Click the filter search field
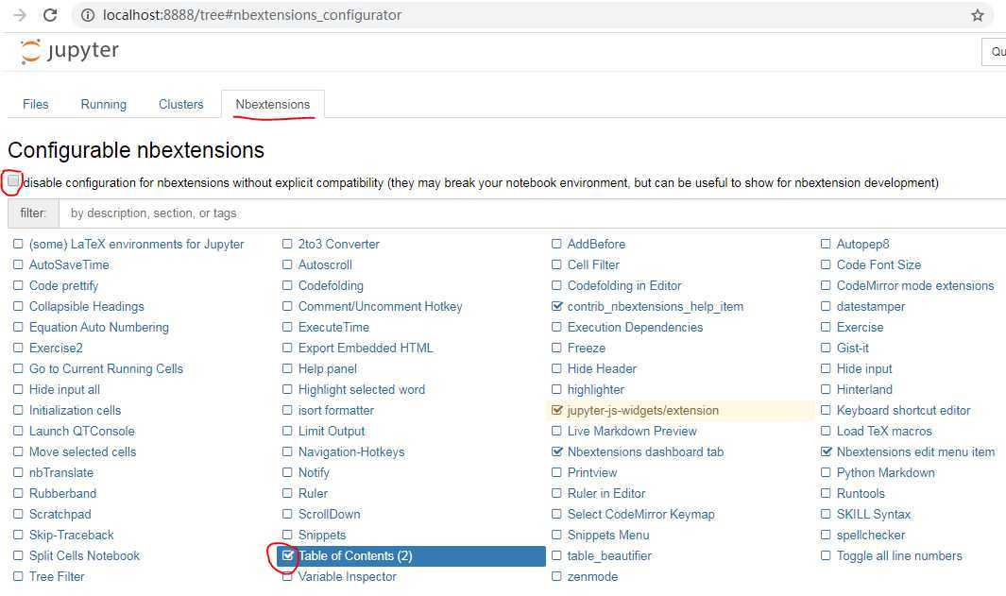The width and height of the screenshot is (1006, 596). click(533, 213)
